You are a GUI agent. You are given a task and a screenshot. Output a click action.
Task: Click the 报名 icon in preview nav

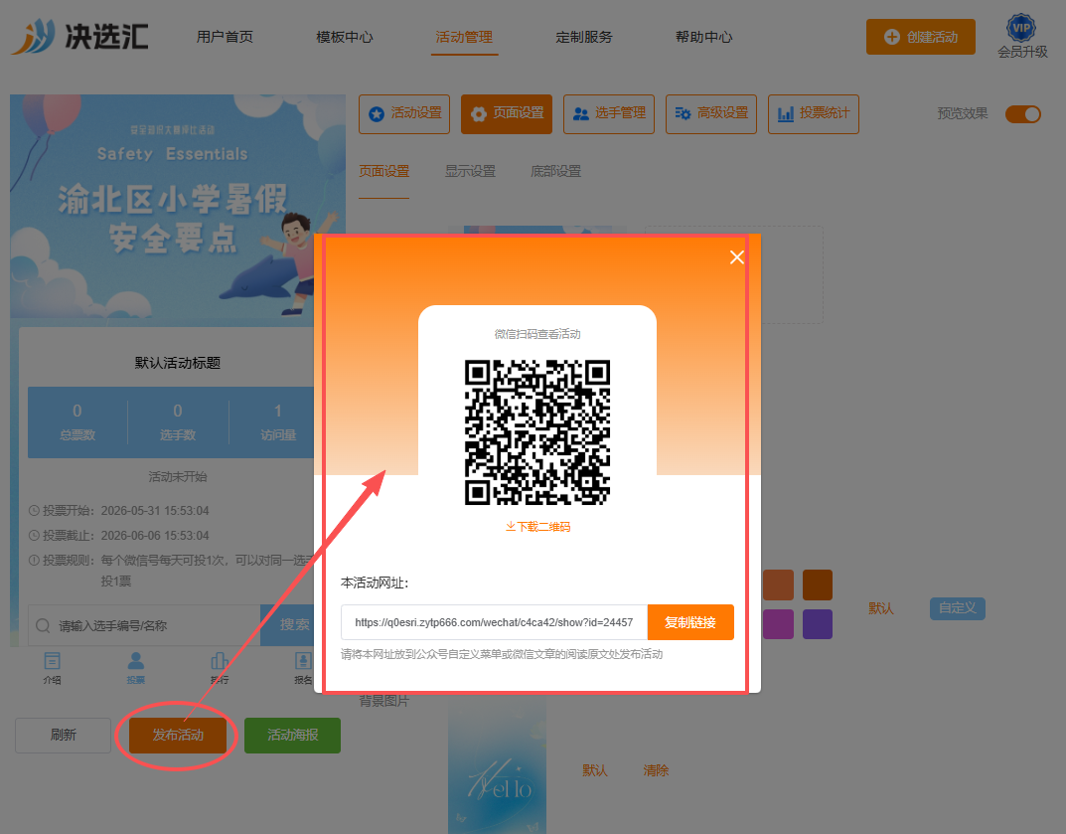click(x=303, y=668)
